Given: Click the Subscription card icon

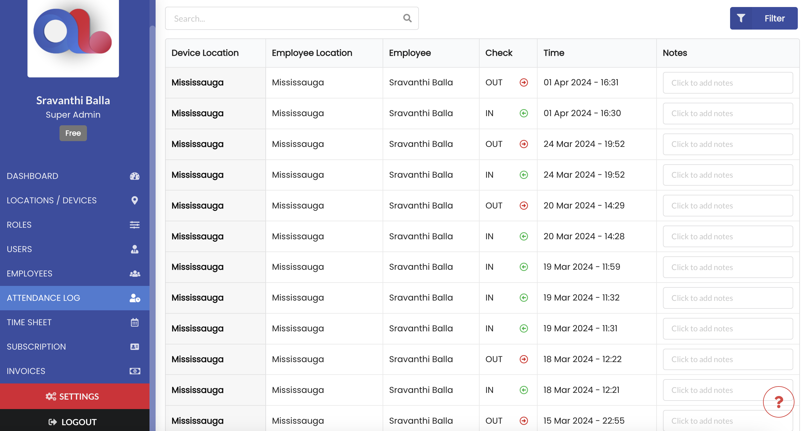Looking at the screenshot, I should point(135,347).
